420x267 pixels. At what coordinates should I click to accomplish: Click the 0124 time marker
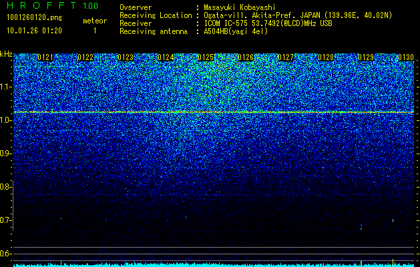(x=166, y=57)
